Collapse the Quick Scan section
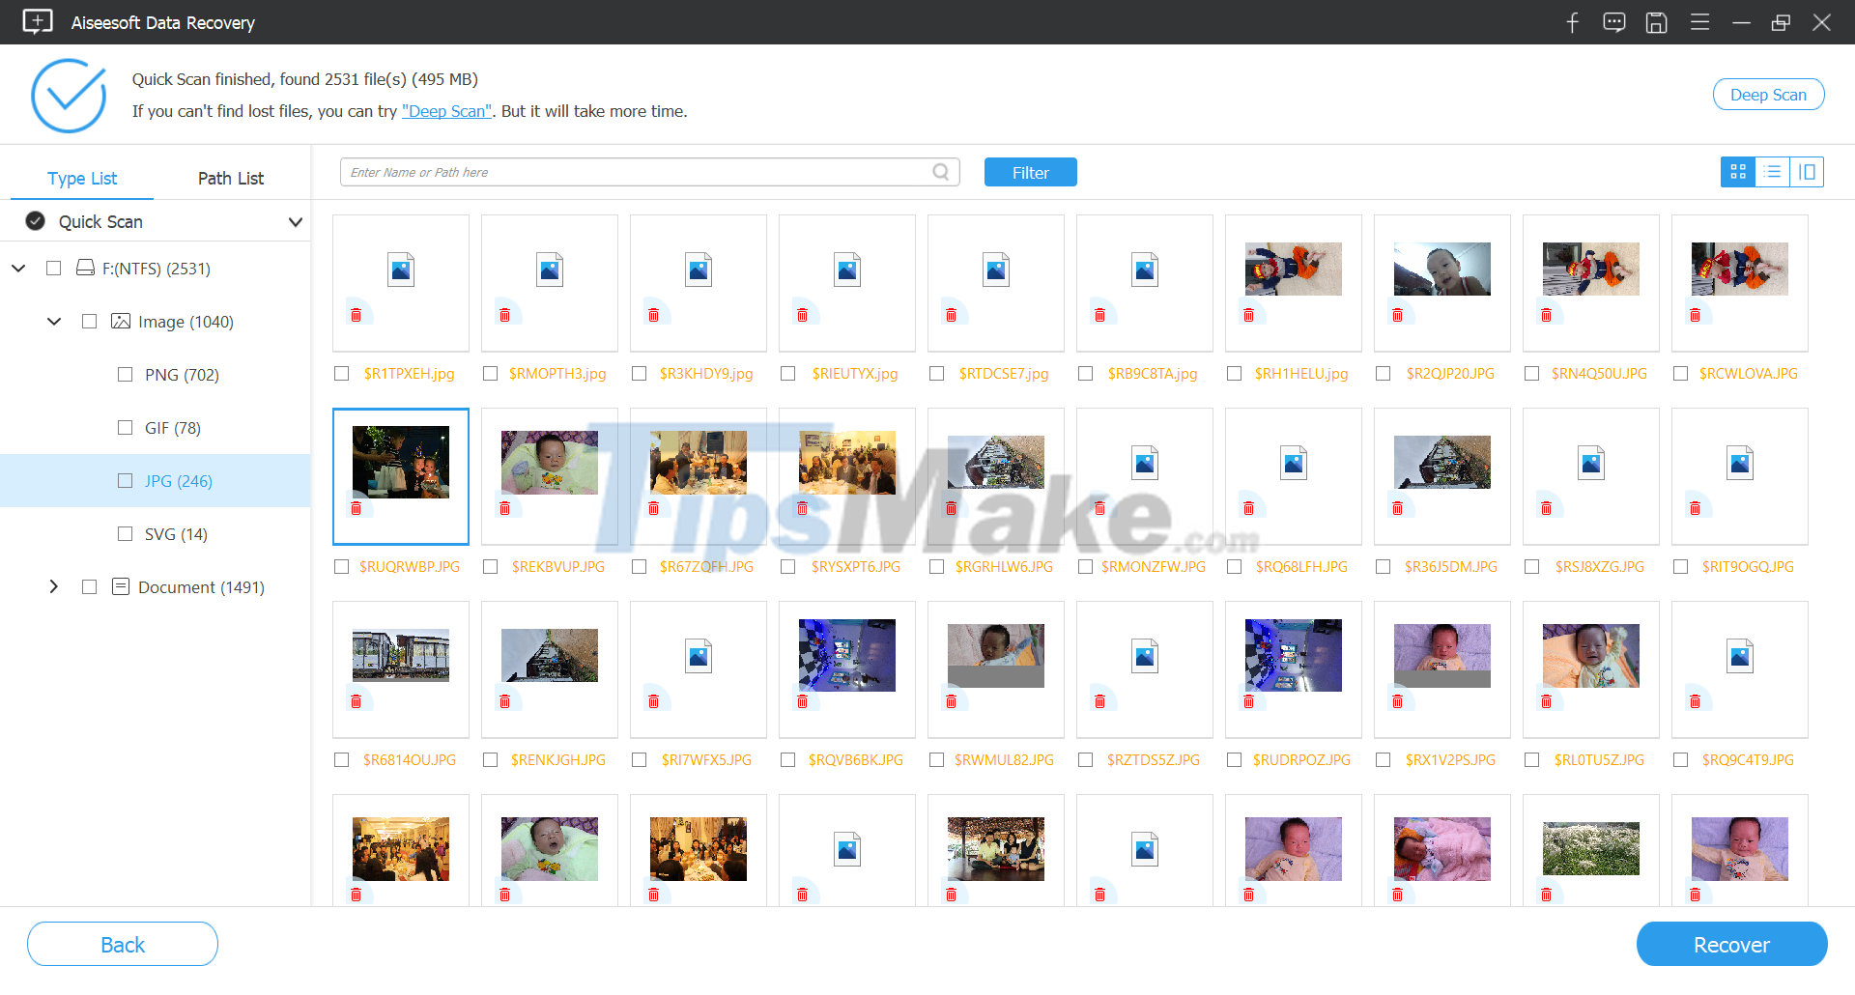The height and width of the screenshot is (995, 1855). (296, 221)
